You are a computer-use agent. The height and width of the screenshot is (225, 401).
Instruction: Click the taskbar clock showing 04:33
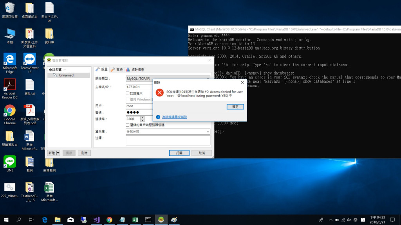[377, 220]
